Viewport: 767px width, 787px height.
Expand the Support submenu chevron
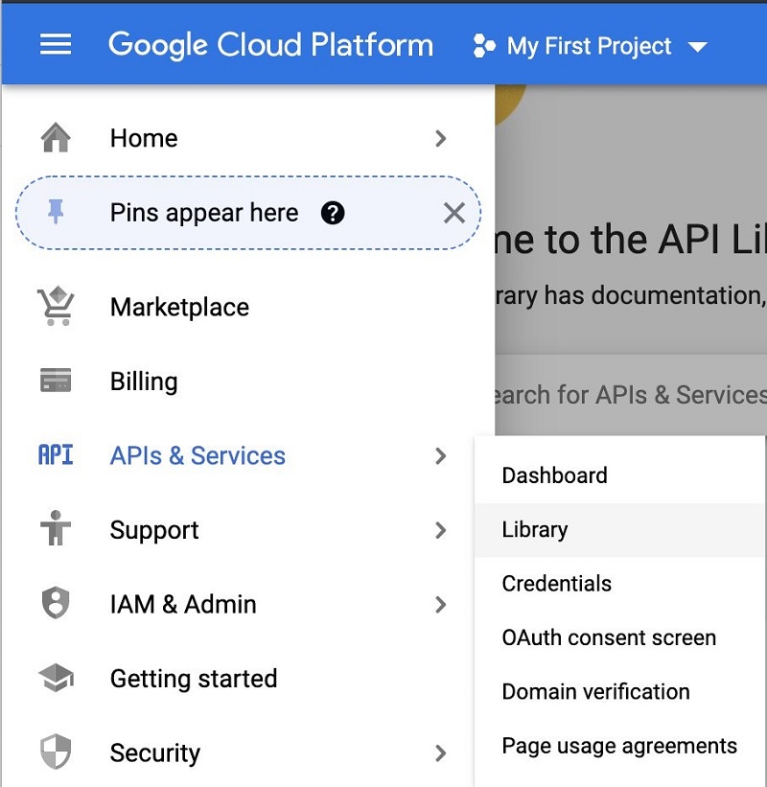(x=440, y=530)
